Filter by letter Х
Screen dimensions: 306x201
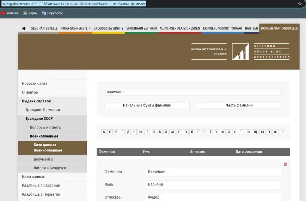point(229,132)
